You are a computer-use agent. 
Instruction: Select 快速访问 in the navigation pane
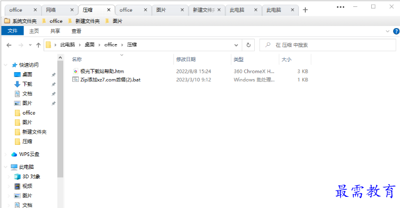[x=29, y=65]
